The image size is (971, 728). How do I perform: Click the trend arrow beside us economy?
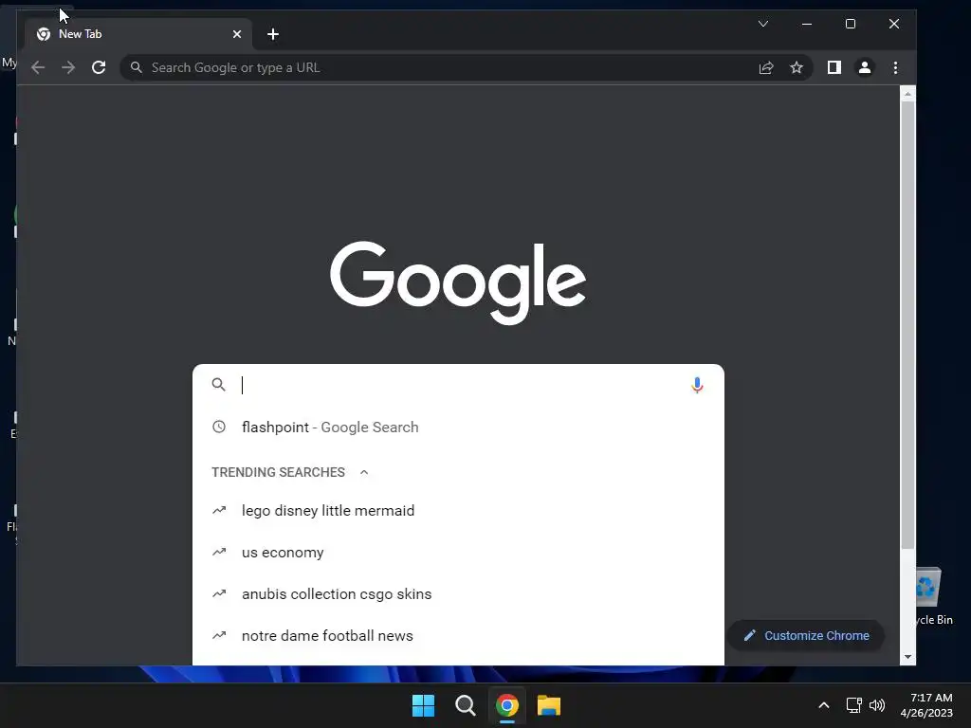219,552
